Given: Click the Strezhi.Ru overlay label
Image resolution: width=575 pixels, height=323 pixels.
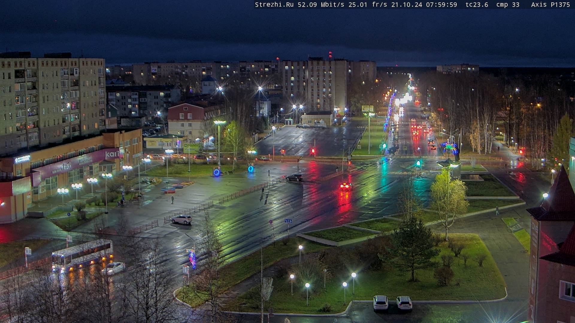Looking at the screenshot, I should tap(274, 4).
